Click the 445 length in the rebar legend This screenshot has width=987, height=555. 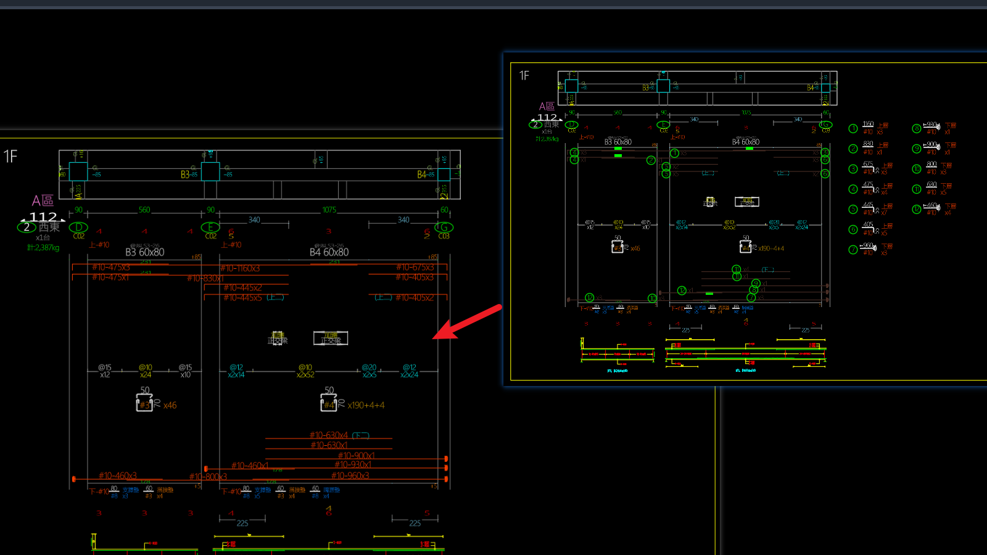868,205
